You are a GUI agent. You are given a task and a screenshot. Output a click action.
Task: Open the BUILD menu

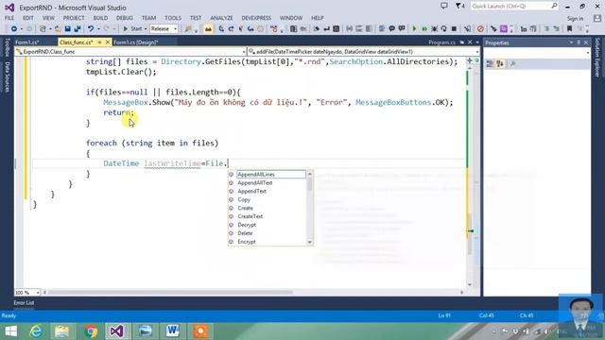pyautogui.click(x=100, y=18)
